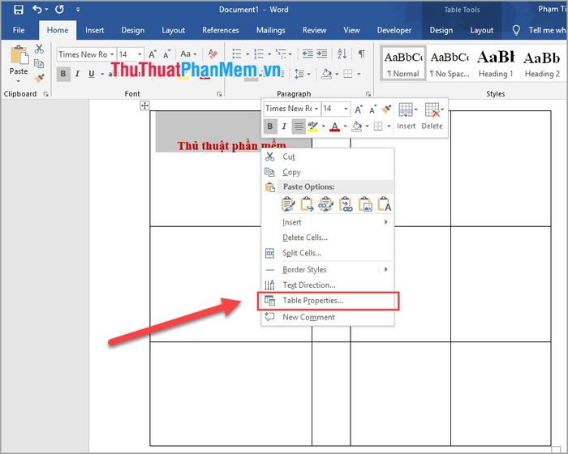Click the Save icon in title bar
This screenshot has width=568, height=454.
18,10
